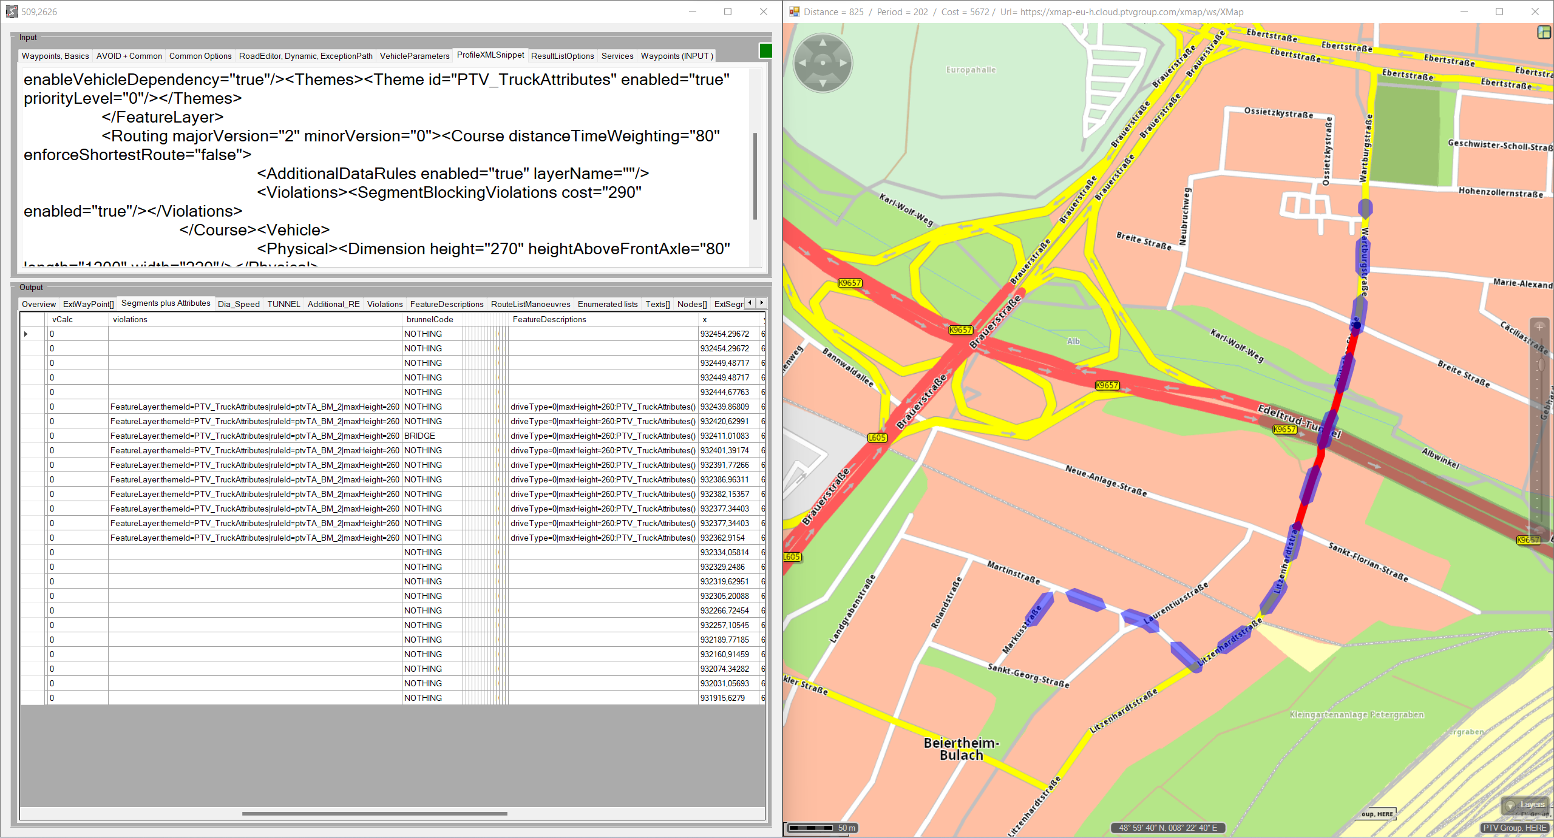
Task: Pan the map down with compass arrow
Action: [x=823, y=83]
